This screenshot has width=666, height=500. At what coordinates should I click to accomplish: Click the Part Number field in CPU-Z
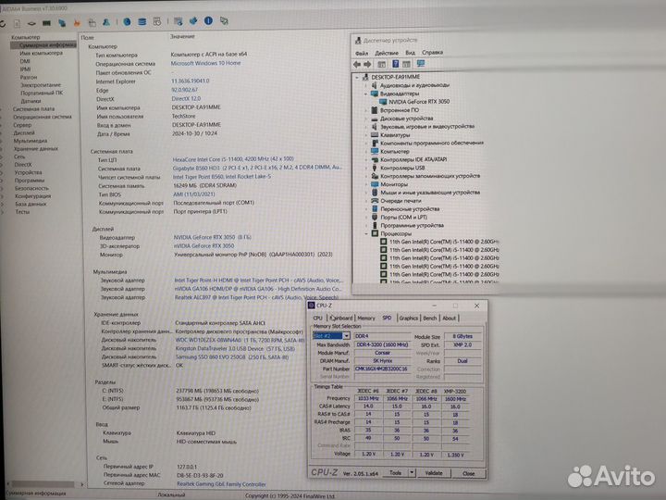[382, 369]
